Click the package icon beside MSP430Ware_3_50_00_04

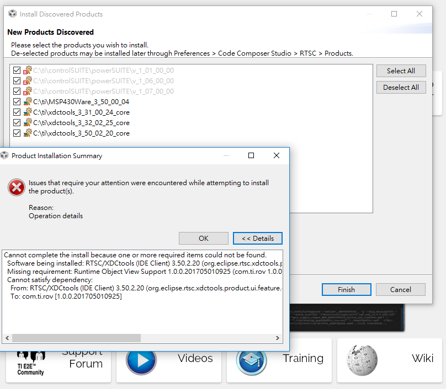(26, 101)
